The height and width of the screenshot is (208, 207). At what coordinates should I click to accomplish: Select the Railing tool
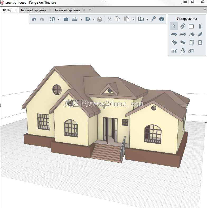174,51
